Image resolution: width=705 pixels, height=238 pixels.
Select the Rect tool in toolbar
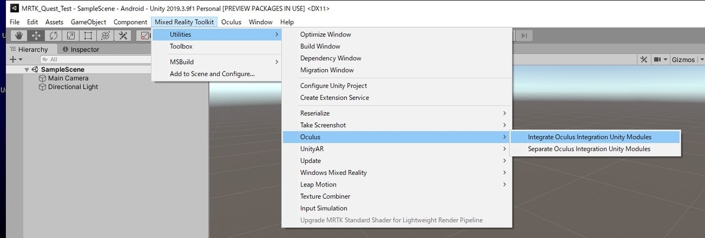coord(88,35)
